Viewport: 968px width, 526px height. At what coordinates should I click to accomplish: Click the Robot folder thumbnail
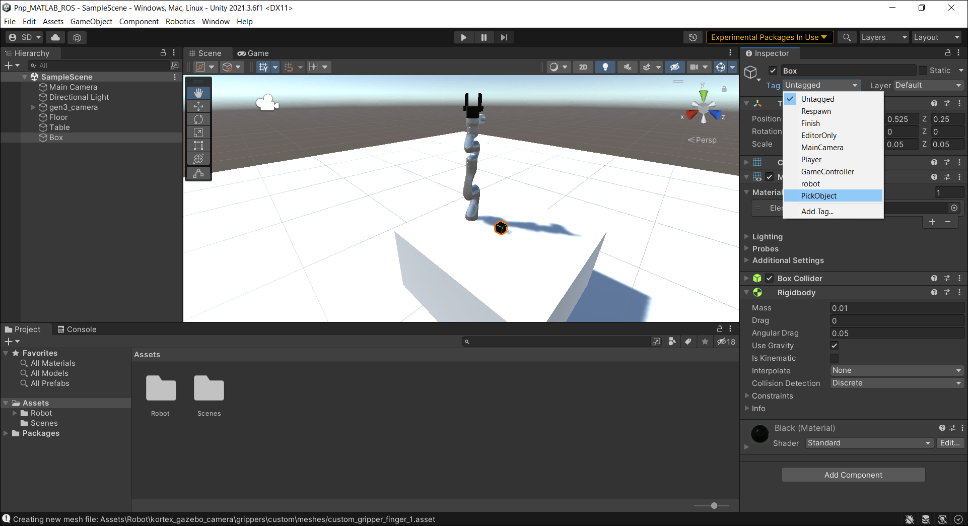point(161,388)
